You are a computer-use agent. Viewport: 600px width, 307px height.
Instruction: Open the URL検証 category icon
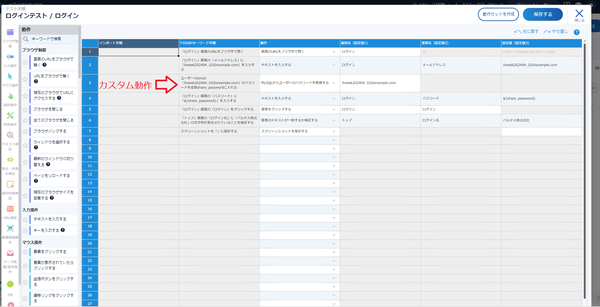[10, 209]
